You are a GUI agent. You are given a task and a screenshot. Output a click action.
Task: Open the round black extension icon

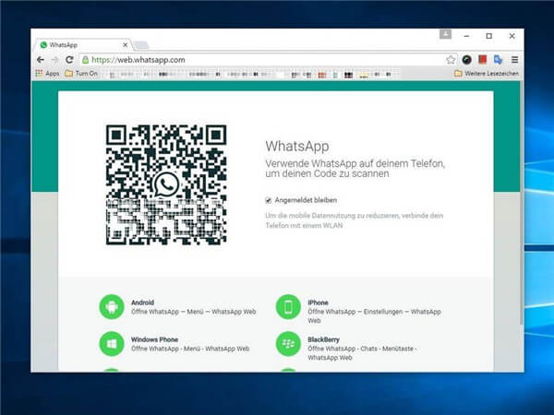click(466, 60)
